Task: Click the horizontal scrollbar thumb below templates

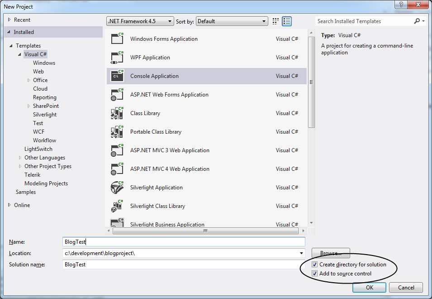Action: [205, 231]
